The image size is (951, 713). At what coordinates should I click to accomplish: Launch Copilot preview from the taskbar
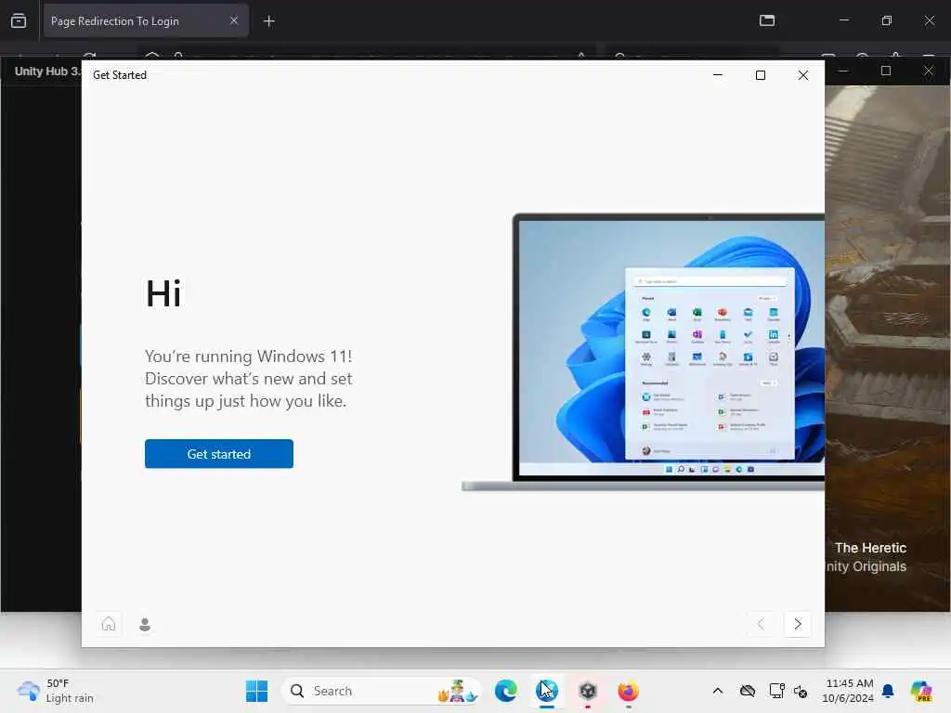coord(922,691)
